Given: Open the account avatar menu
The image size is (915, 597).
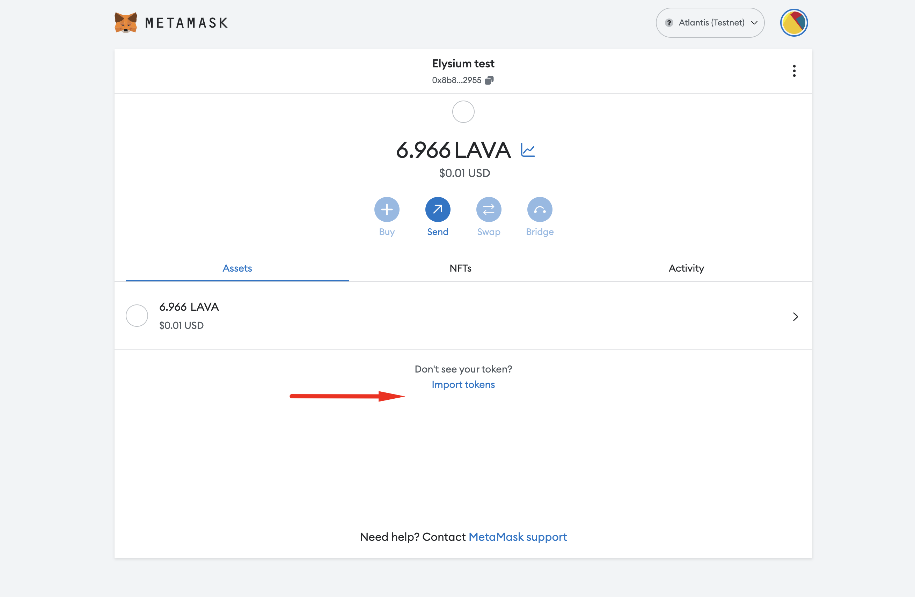Looking at the screenshot, I should (x=793, y=23).
